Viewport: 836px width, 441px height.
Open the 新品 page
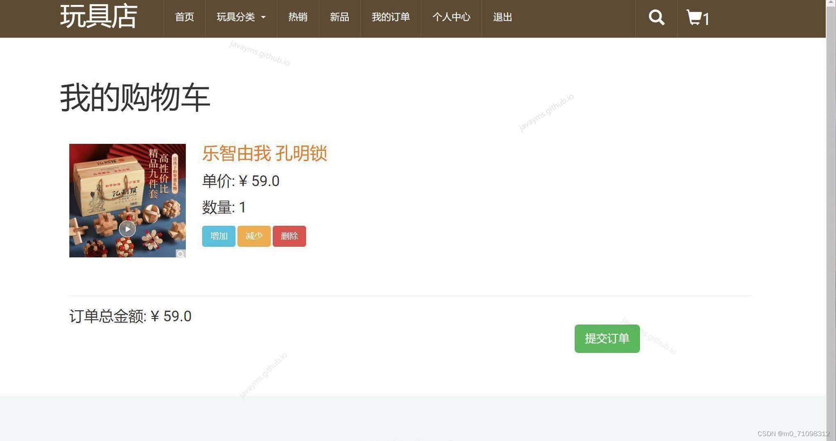pyautogui.click(x=340, y=17)
